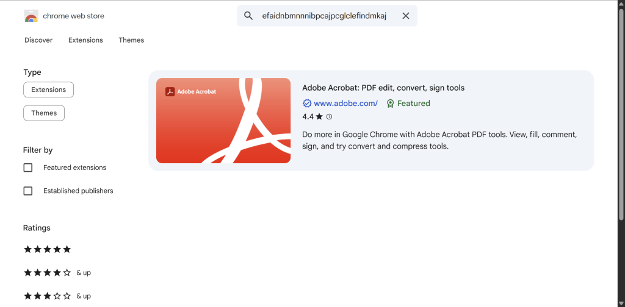Filter by four stars & up
This screenshot has height=307, width=625.
coord(57,273)
